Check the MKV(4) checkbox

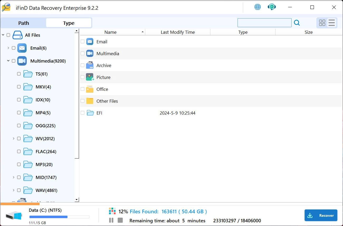tap(19, 87)
